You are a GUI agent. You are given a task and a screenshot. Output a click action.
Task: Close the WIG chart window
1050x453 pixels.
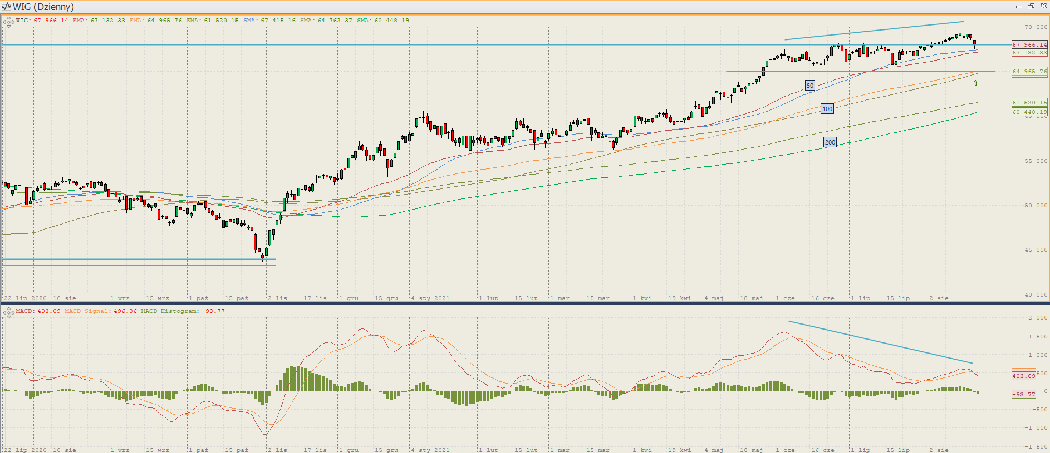1043,7
